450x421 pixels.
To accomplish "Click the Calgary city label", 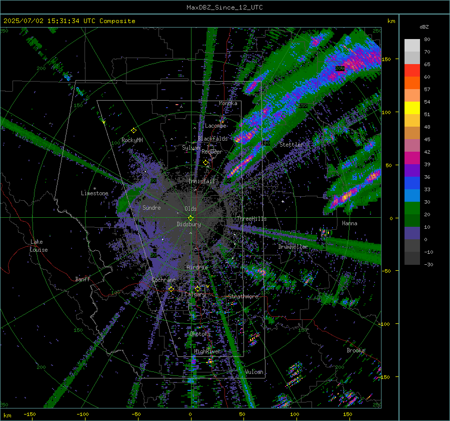I will point(195,294).
